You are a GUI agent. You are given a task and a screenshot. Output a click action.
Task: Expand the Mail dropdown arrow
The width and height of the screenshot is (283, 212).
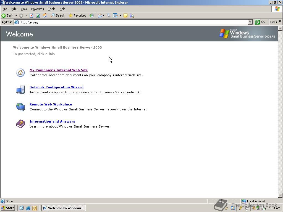pyautogui.click(x=103, y=15)
